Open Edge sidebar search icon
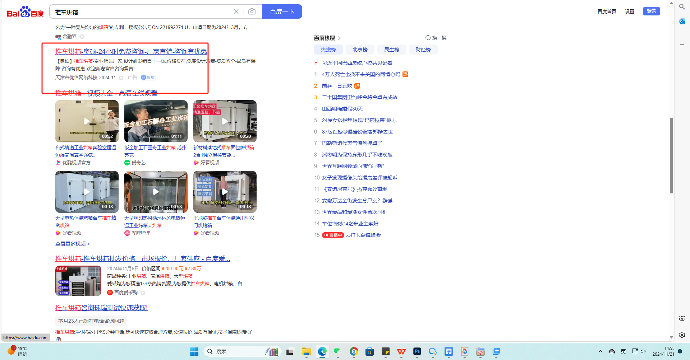The image size is (690, 360). (682, 6)
